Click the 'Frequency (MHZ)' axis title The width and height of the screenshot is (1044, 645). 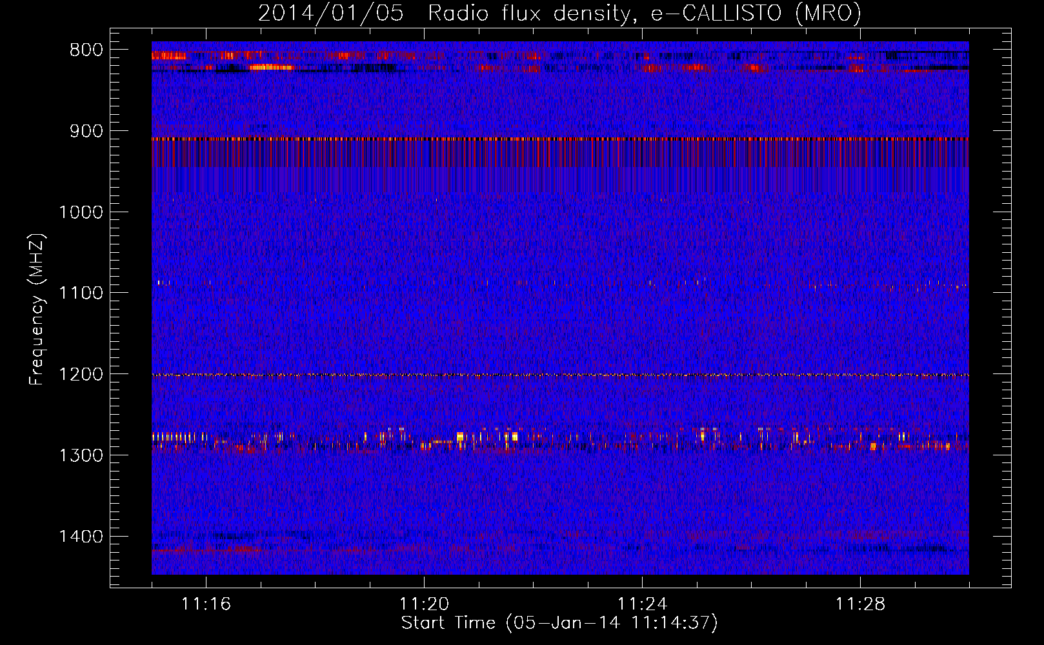click(x=37, y=310)
